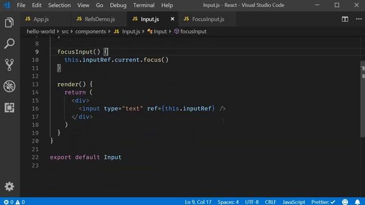Click the type="text" attribute
Image resolution: width=365 pixels, height=205 pixels.
[x=123, y=109]
